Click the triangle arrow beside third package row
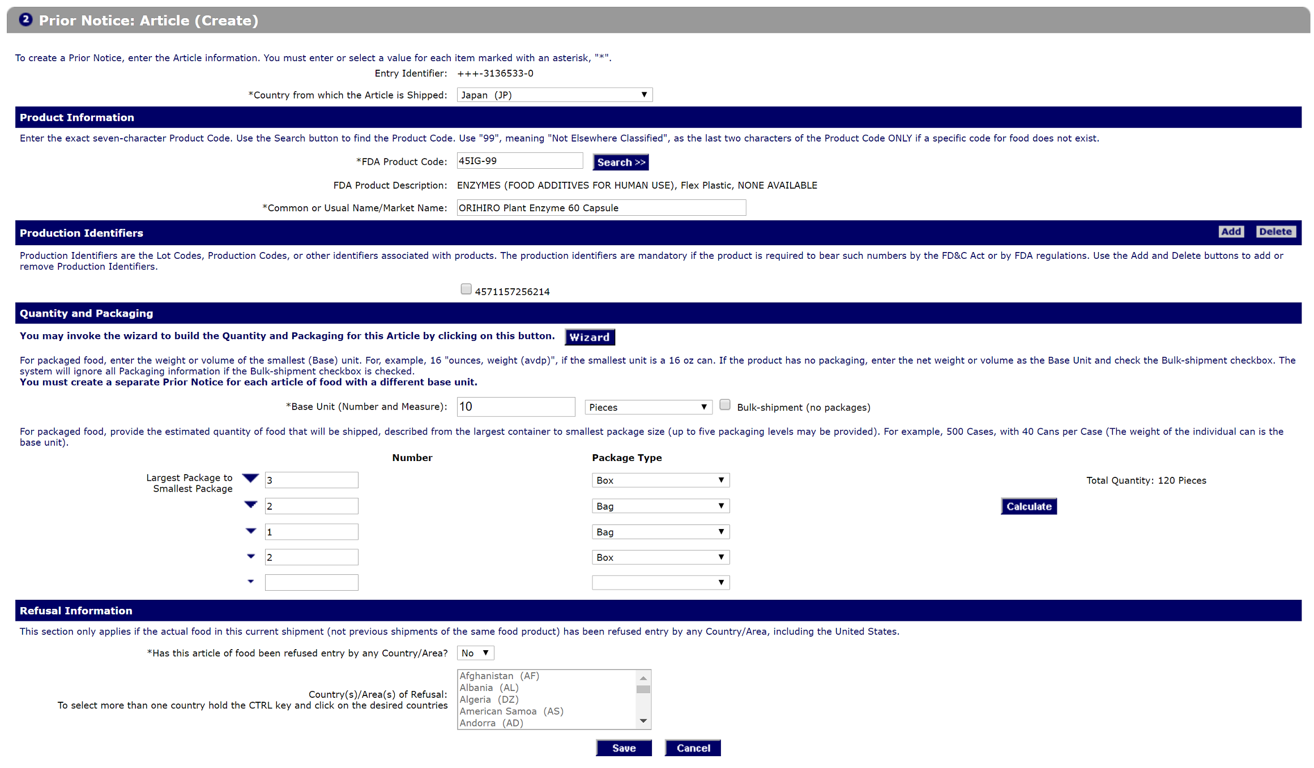The height and width of the screenshot is (768, 1314). pyautogui.click(x=251, y=531)
